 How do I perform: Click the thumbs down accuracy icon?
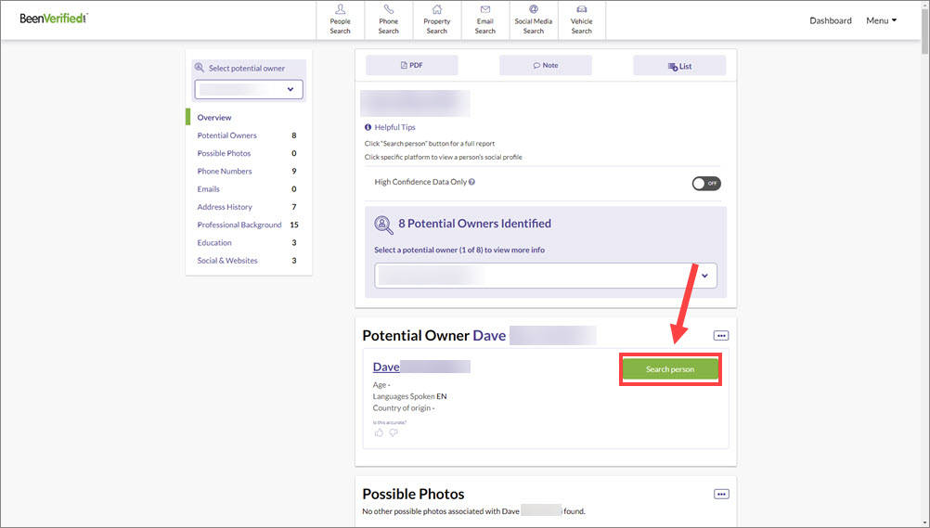point(393,432)
